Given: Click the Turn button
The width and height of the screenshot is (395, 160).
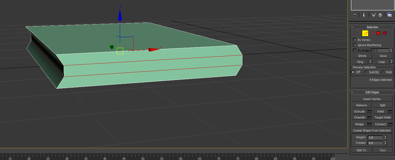Looking at the screenshot, I should [x=383, y=150].
